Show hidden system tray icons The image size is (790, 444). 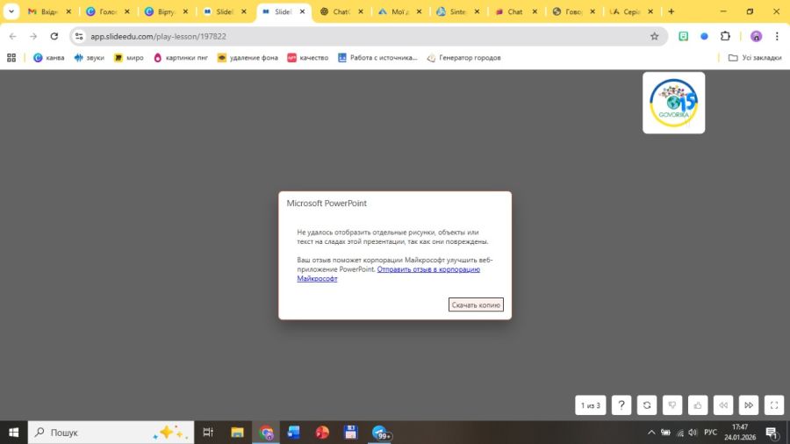651,433
